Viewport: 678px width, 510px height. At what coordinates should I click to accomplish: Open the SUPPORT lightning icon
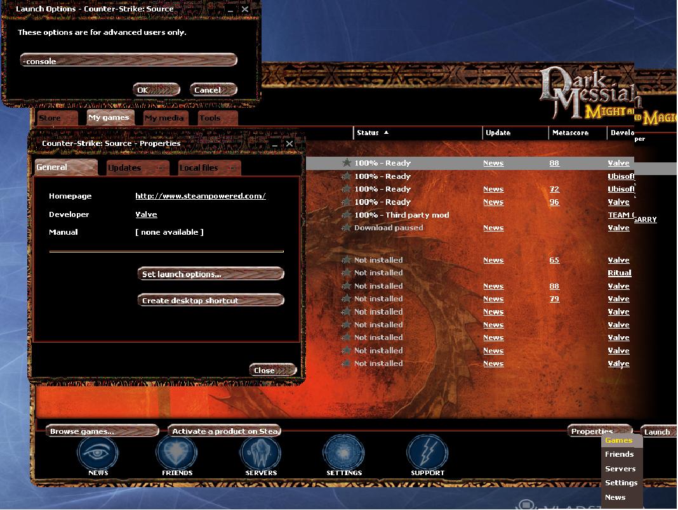(x=427, y=453)
